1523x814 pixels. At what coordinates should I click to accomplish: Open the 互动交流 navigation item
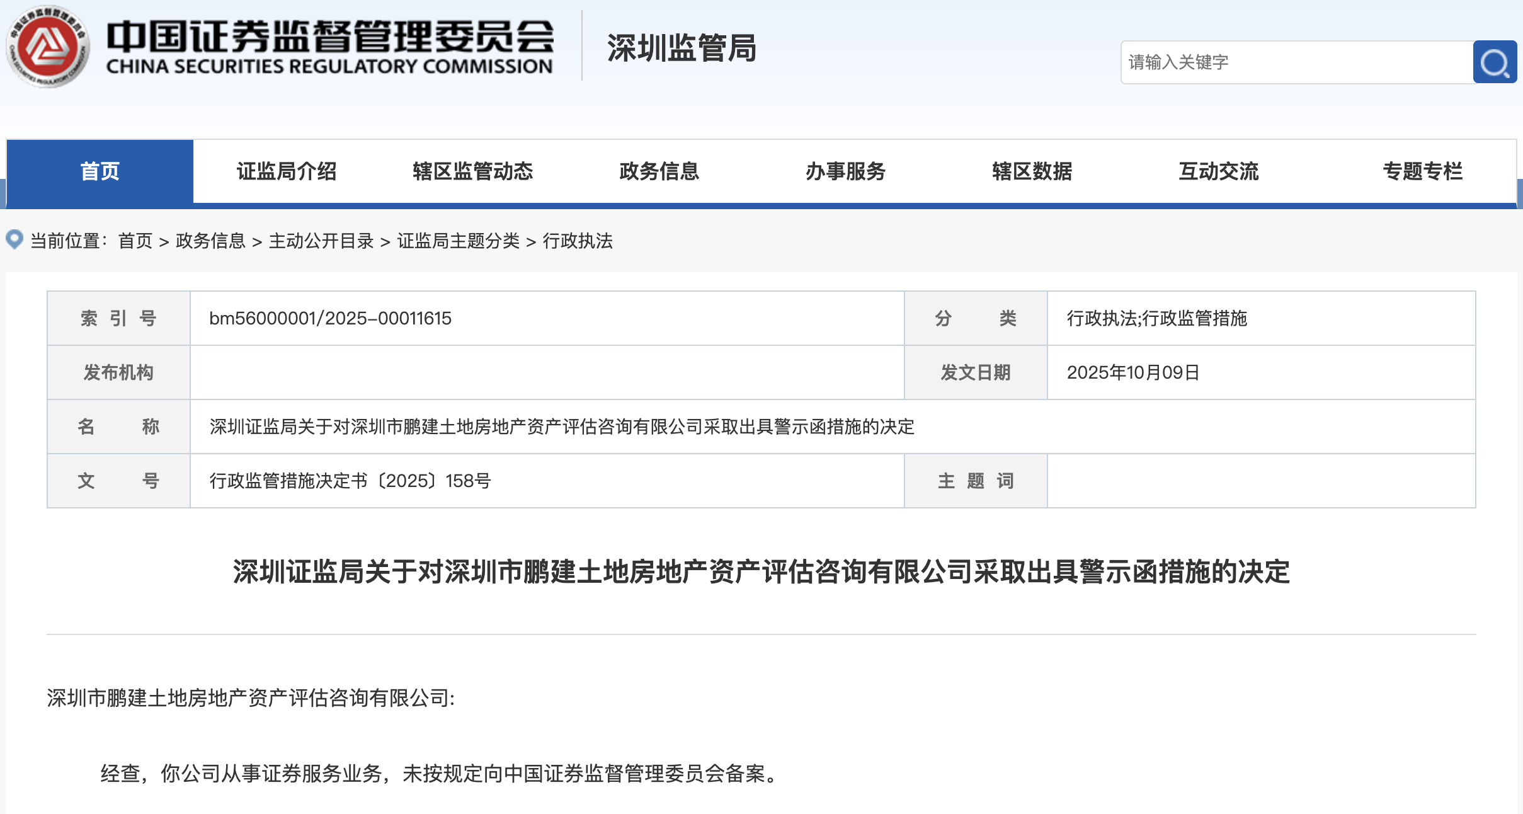(x=1218, y=171)
